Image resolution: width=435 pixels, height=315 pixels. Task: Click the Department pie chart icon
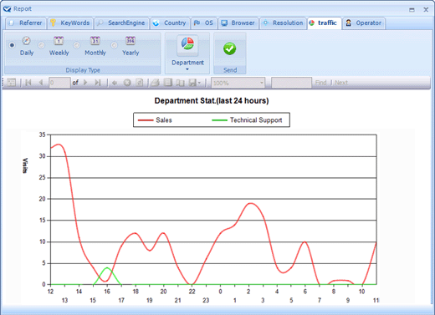point(187,44)
